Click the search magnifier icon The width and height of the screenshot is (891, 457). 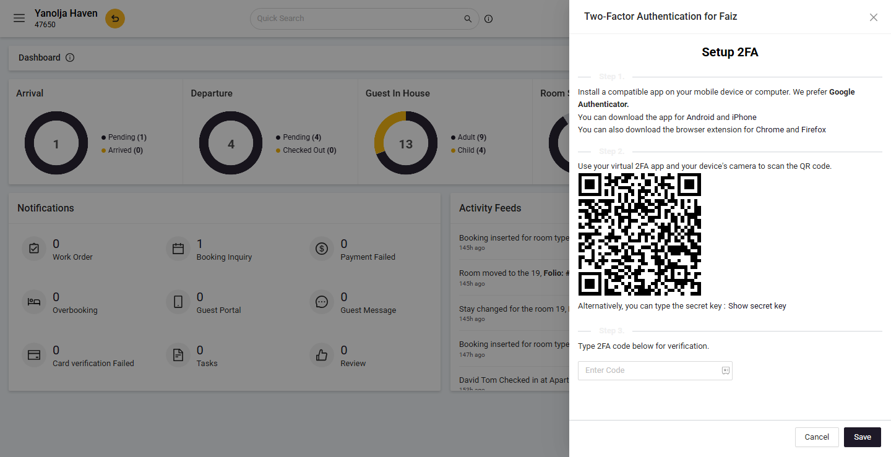[468, 19]
